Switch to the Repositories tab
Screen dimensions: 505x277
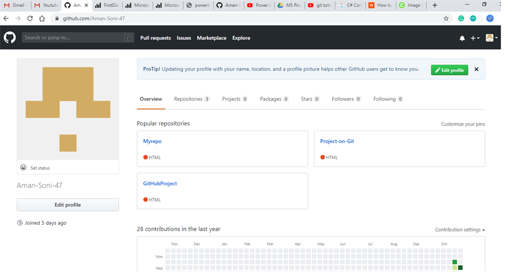(192, 99)
